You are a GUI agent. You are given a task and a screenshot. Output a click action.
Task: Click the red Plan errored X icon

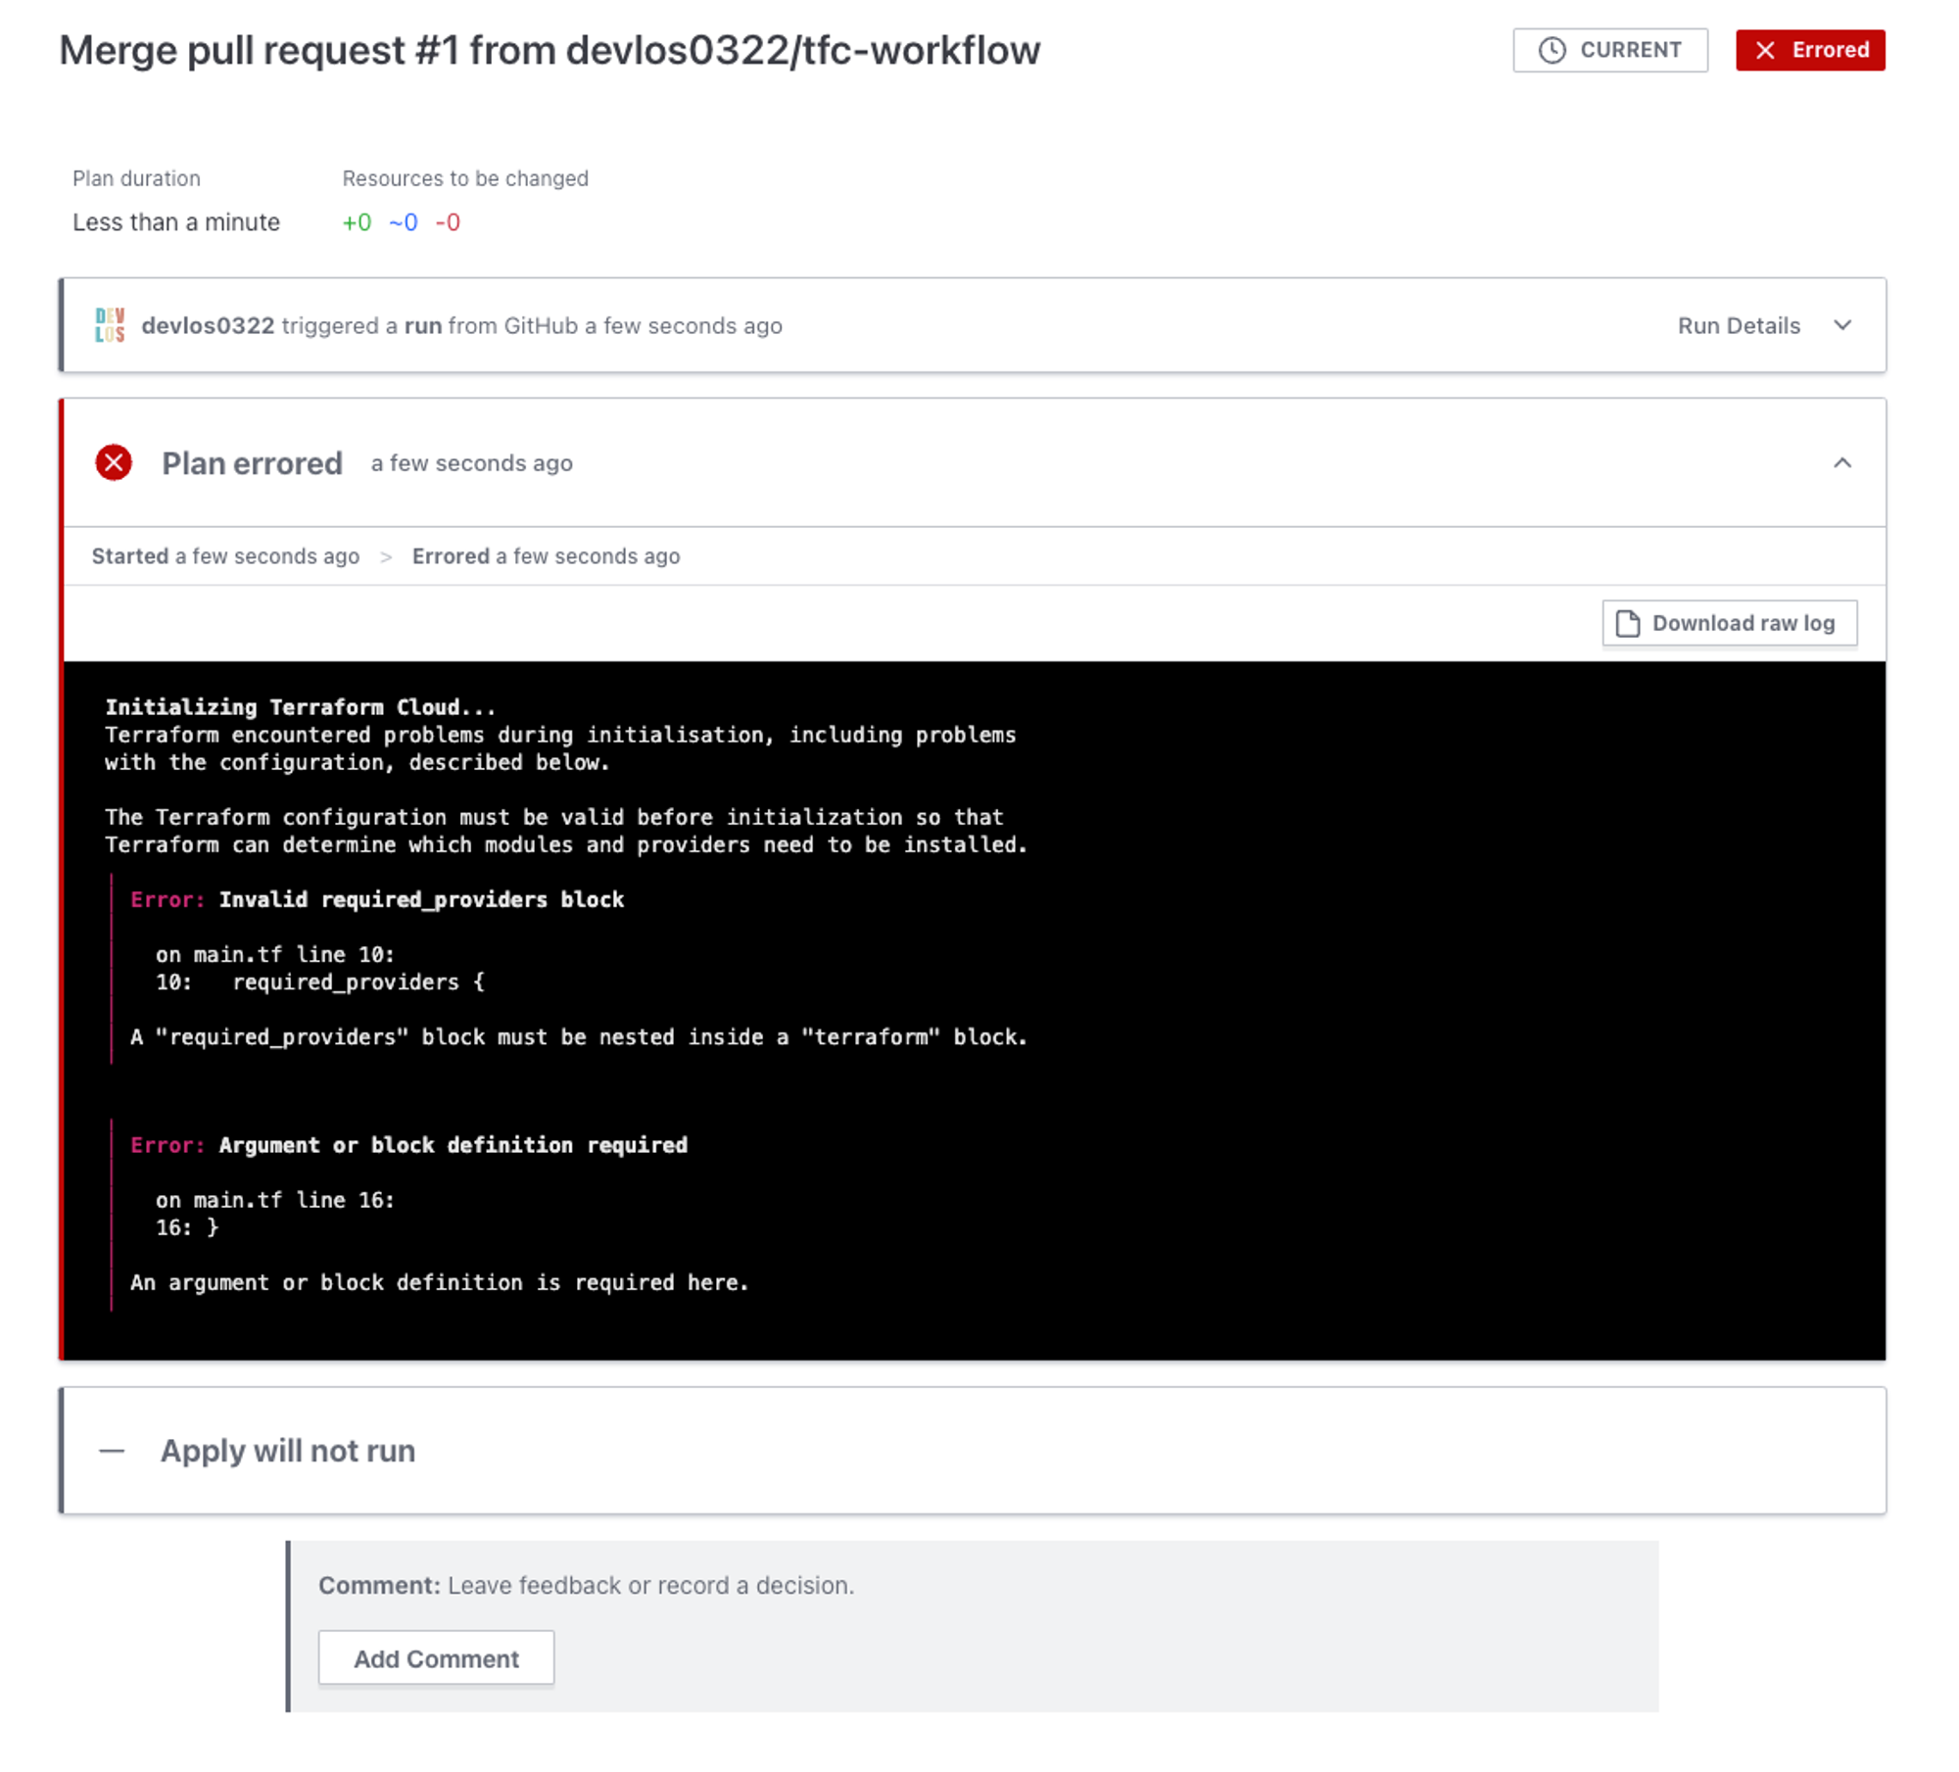[114, 462]
